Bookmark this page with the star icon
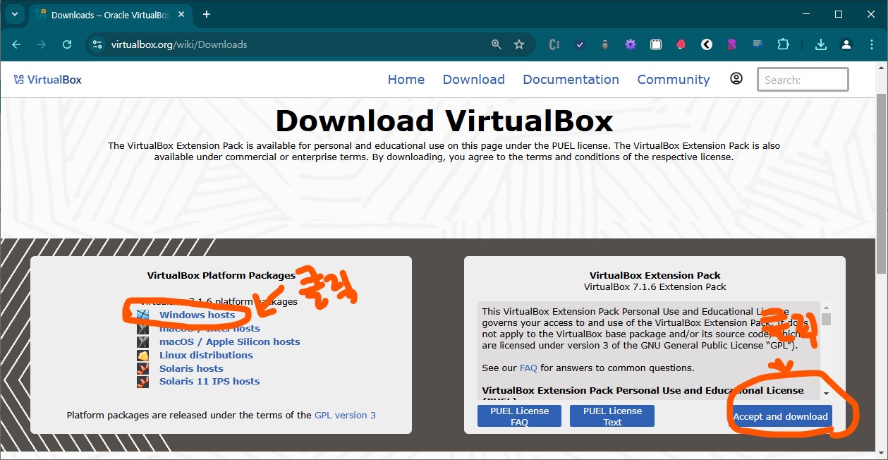Viewport: 888px width, 460px height. click(519, 44)
